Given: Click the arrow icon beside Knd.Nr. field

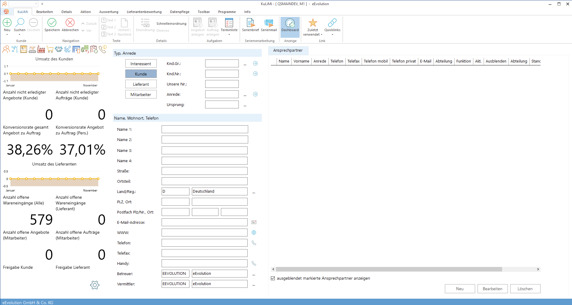Looking at the screenshot, I should (x=255, y=74).
